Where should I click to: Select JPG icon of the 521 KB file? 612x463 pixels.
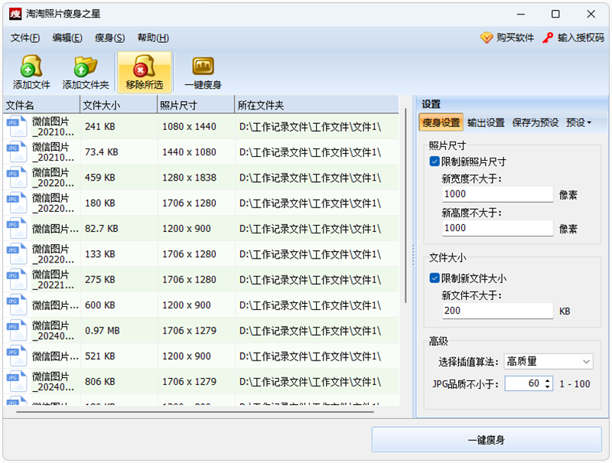click(x=16, y=356)
